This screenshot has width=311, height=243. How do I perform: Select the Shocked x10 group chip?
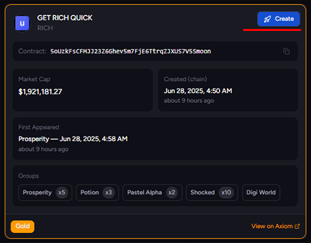pos(212,192)
